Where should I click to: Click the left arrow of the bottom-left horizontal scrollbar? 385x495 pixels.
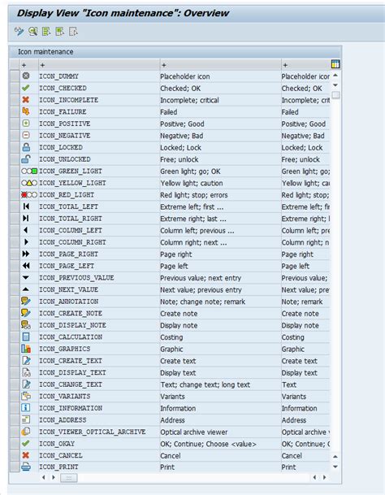(44, 477)
